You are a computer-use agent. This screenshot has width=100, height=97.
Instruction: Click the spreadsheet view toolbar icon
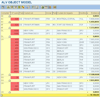(33, 7)
